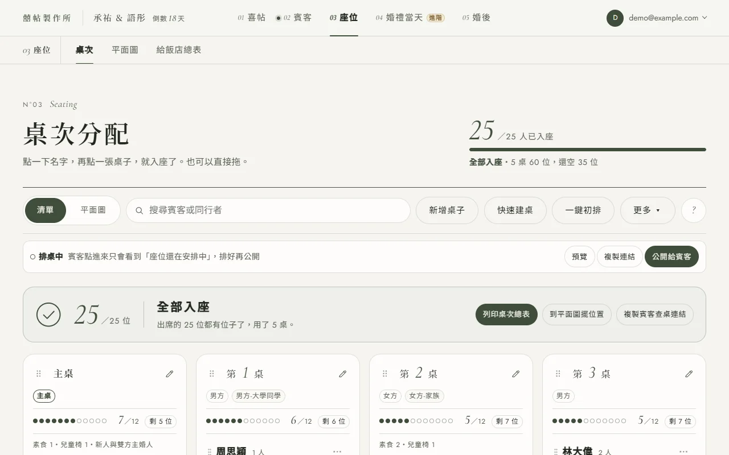Edit 第1桌 with its pencil icon
Image resolution: width=729 pixels, height=455 pixels.
(x=342, y=374)
